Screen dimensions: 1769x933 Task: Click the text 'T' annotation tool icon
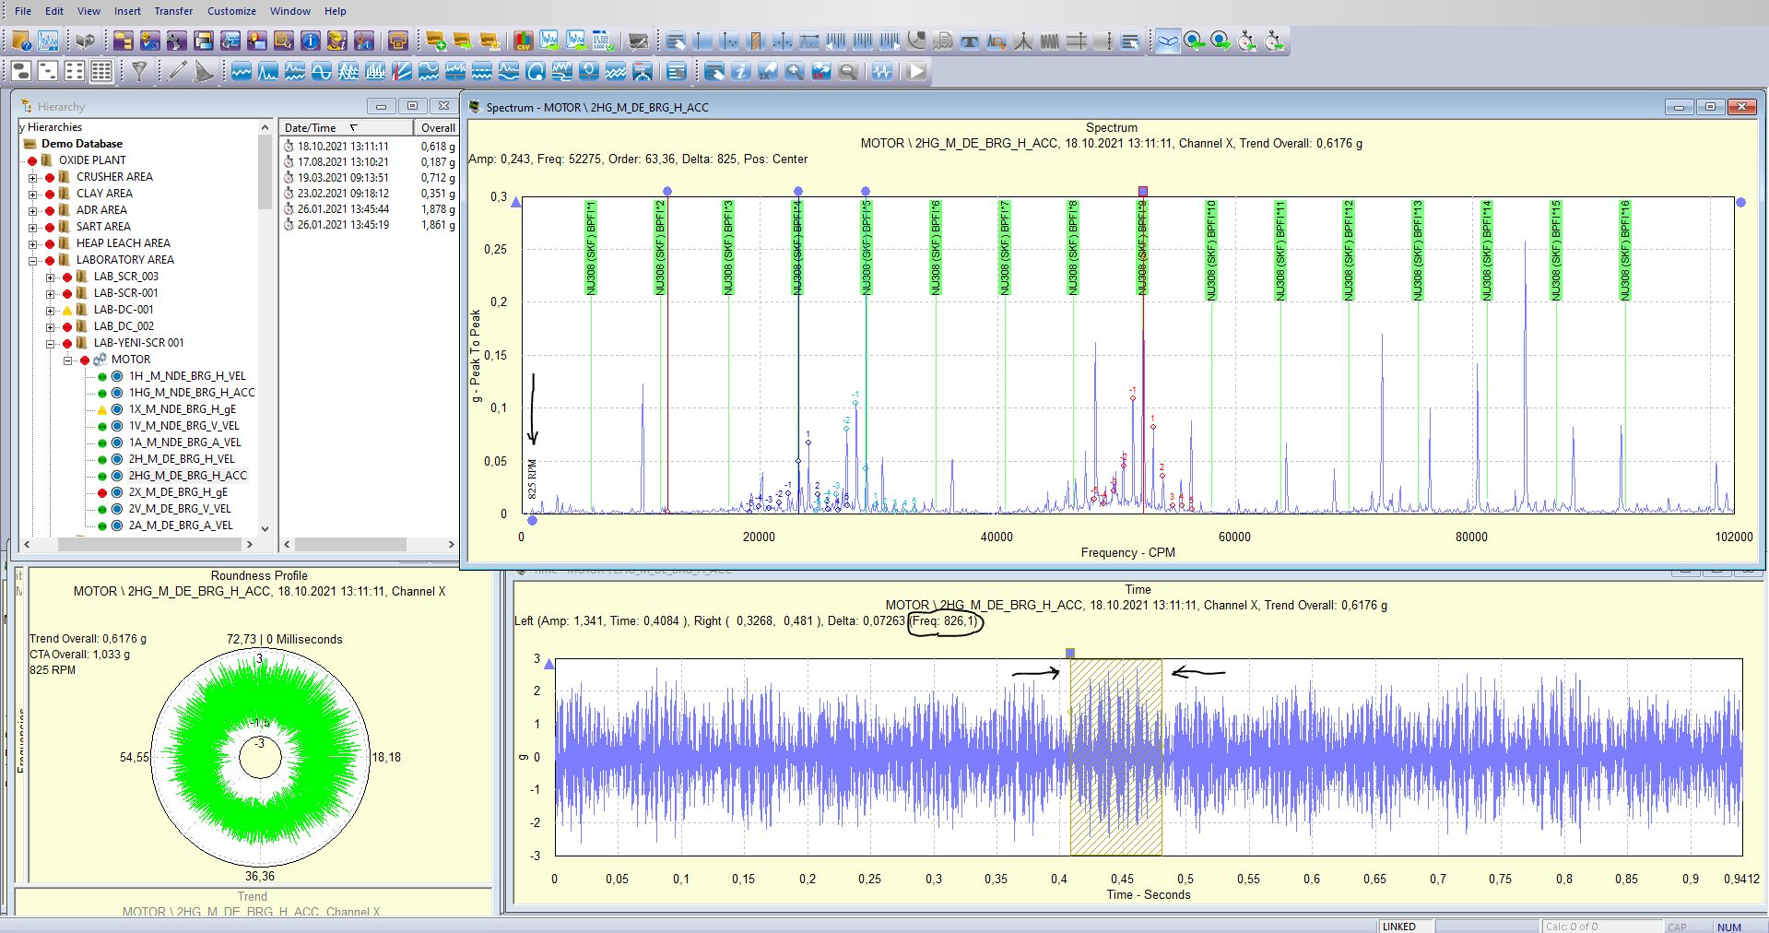pos(969,41)
